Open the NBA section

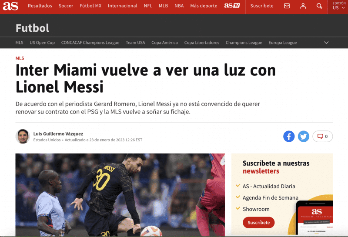tap(179, 6)
